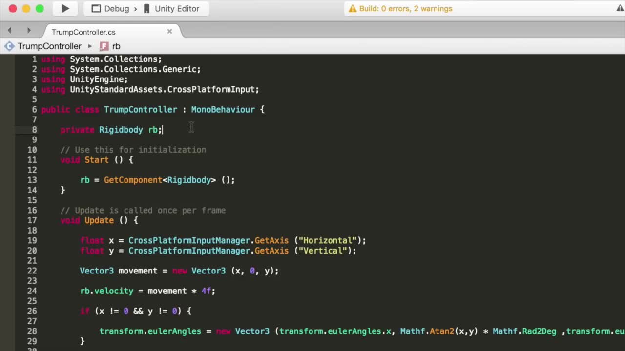
Task: Click 'MonoBehaviour' in the class declaration
Action: click(x=223, y=109)
